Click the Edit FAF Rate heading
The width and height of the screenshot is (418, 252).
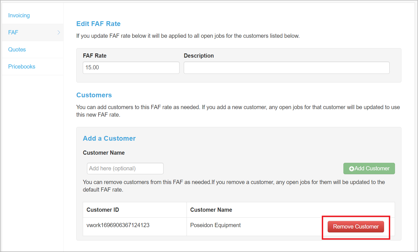(x=98, y=24)
